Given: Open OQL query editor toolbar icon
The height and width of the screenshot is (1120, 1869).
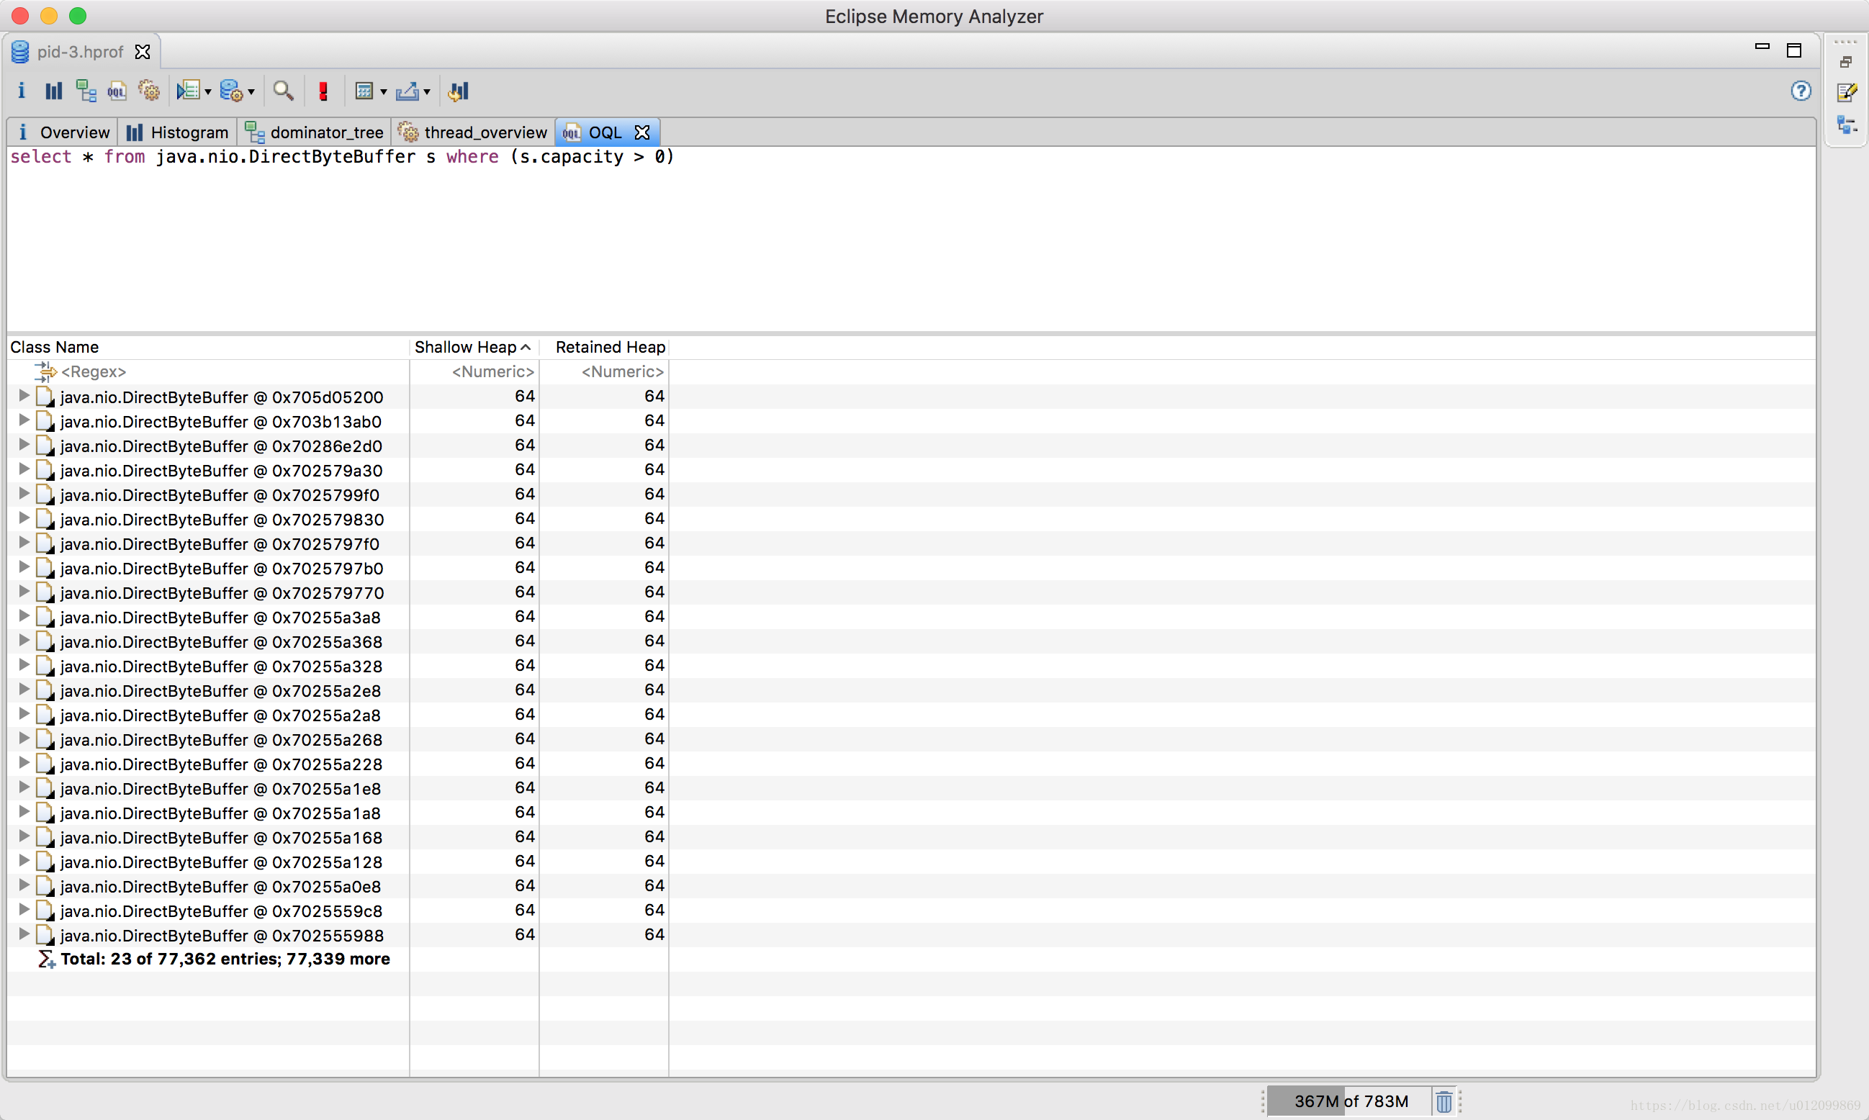Looking at the screenshot, I should point(116,91).
